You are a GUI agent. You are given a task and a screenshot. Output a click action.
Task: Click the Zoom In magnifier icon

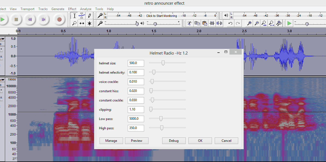coord(249,23)
